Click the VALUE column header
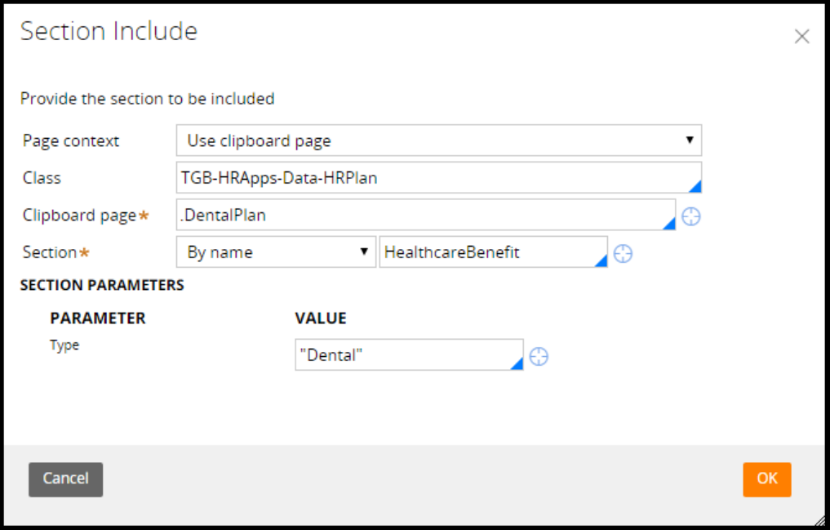This screenshot has width=830, height=530. point(321,318)
